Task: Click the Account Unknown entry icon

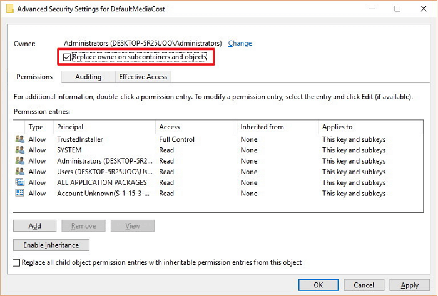Action: [20, 193]
